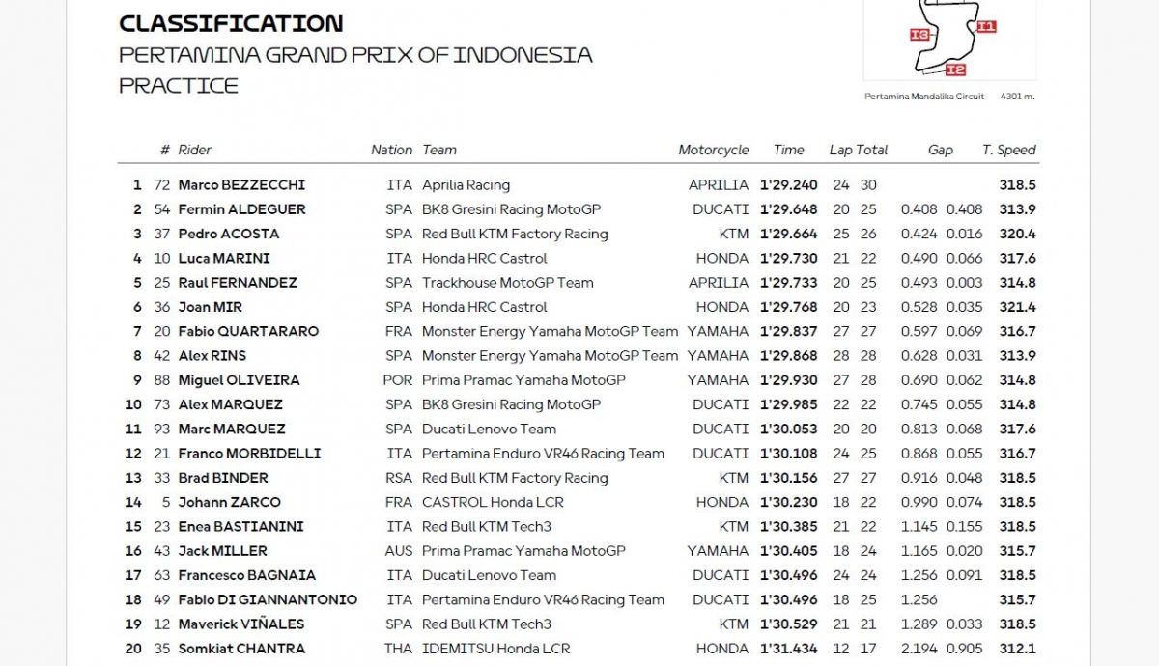The image size is (1159, 666).
Task: Click the Pertamina Mandalika Circuit caption
Action: (x=924, y=97)
